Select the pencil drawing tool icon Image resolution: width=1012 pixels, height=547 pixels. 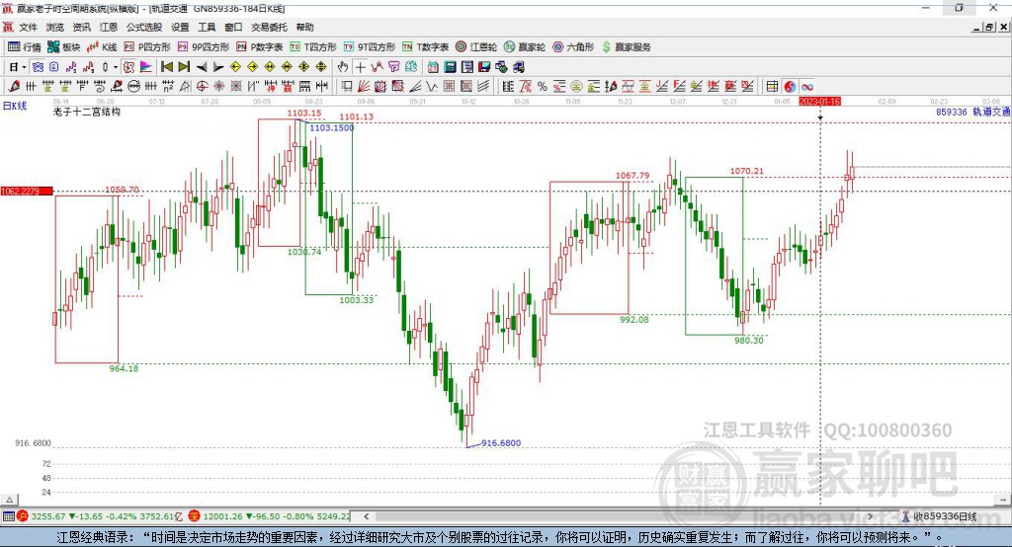coord(14,87)
